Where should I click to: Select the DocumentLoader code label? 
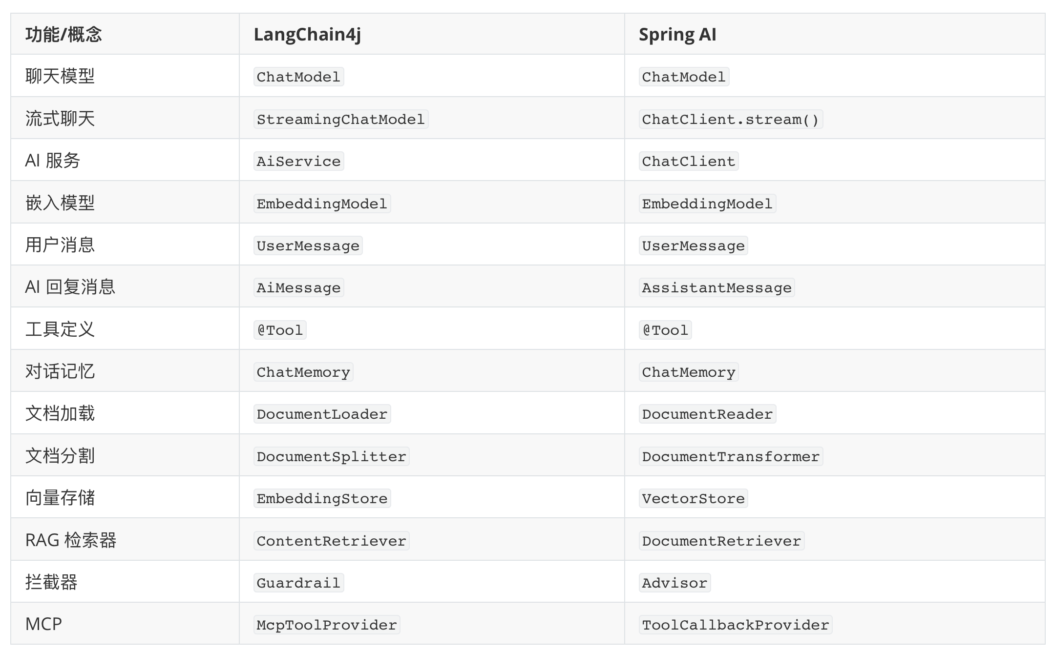322,414
